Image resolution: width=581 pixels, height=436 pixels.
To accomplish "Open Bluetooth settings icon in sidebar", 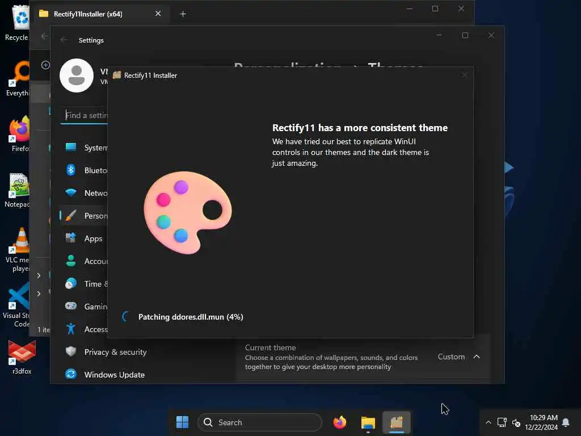I will (x=71, y=170).
